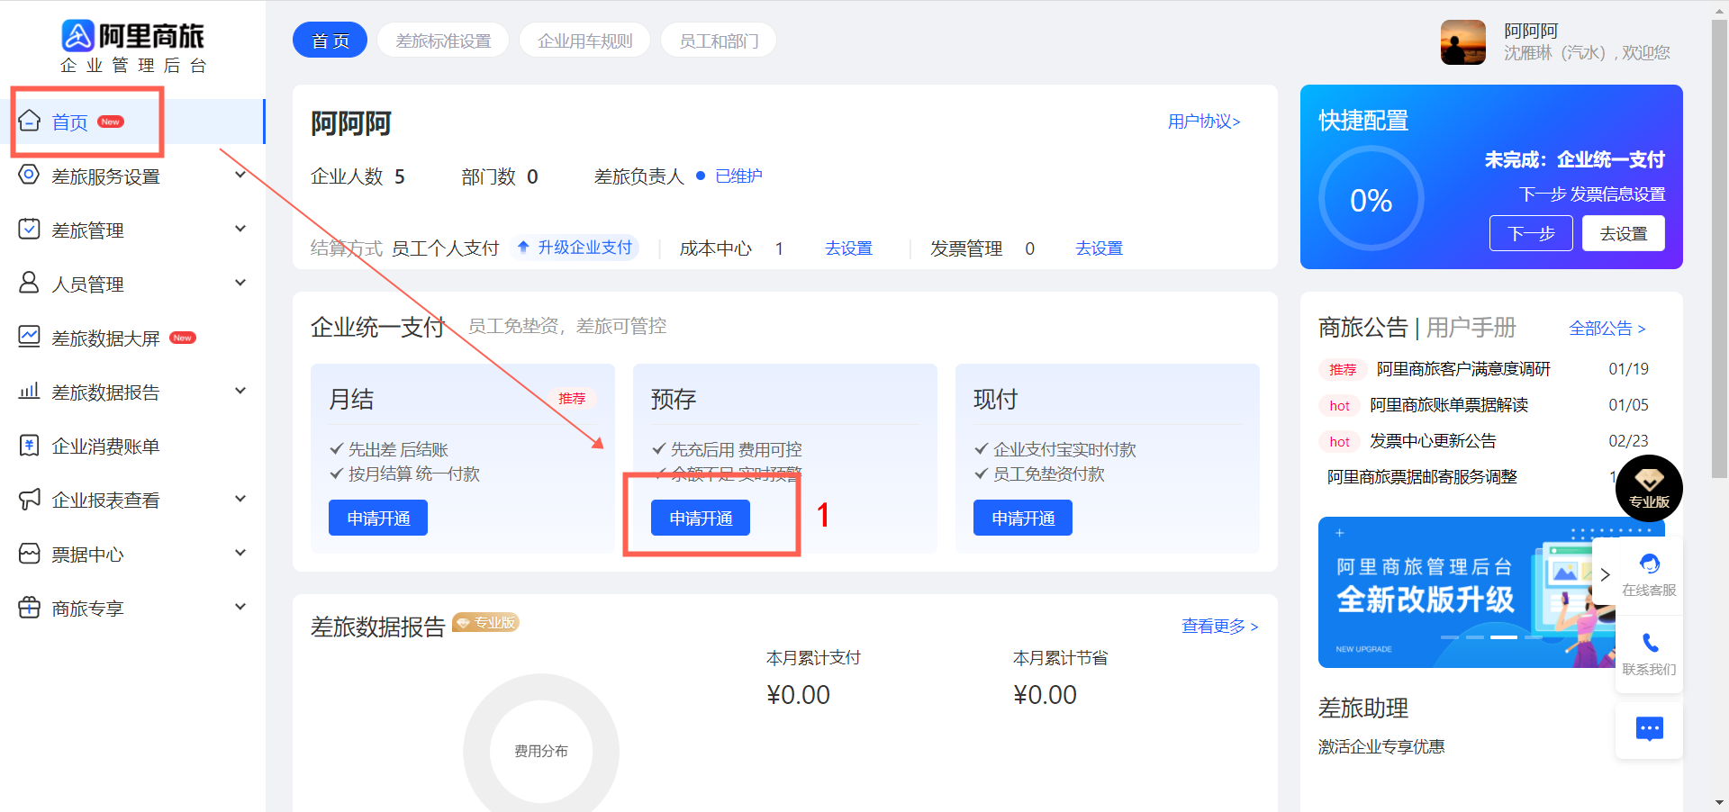Viewport: 1729px width, 812px height.
Task: Open 企业消费账单 in the sidebar
Action: click(105, 447)
